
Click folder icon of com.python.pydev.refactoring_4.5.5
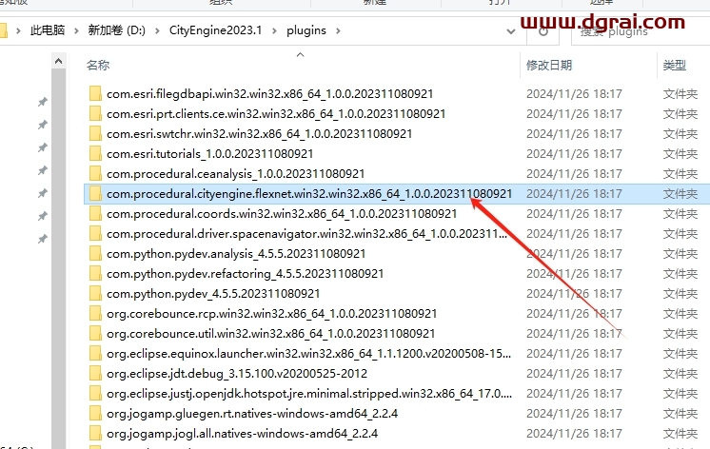pyautogui.click(x=95, y=273)
